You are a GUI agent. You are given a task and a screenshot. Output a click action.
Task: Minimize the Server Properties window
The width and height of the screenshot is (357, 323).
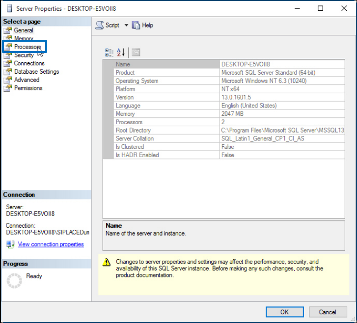pos(297,8)
